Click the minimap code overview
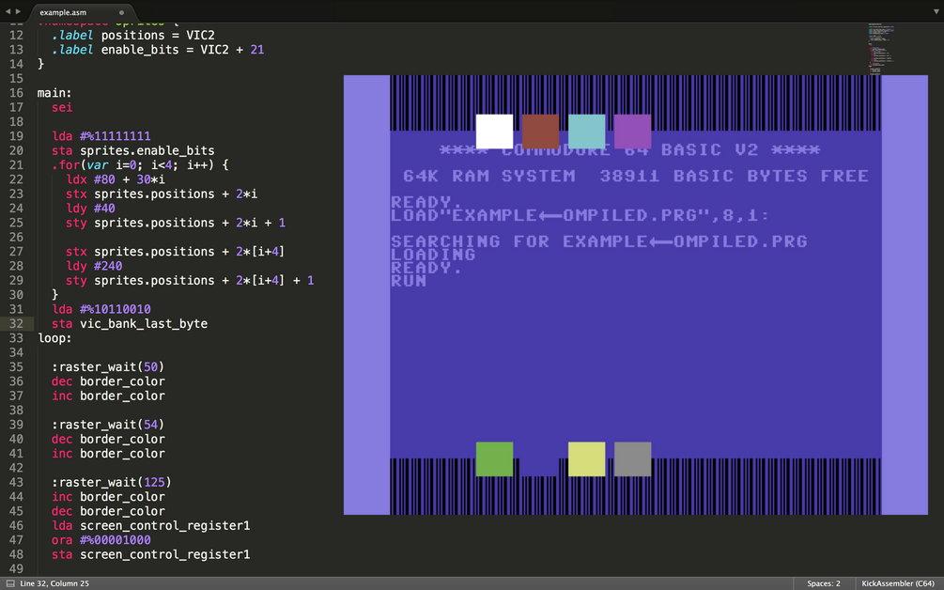Image resolution: width=944 pixels, height=590 pixels. (881, 48)
